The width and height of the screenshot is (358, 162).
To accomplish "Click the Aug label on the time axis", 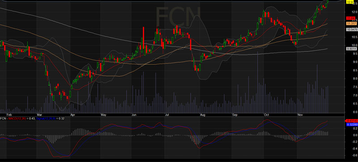I will coord(203,115).
